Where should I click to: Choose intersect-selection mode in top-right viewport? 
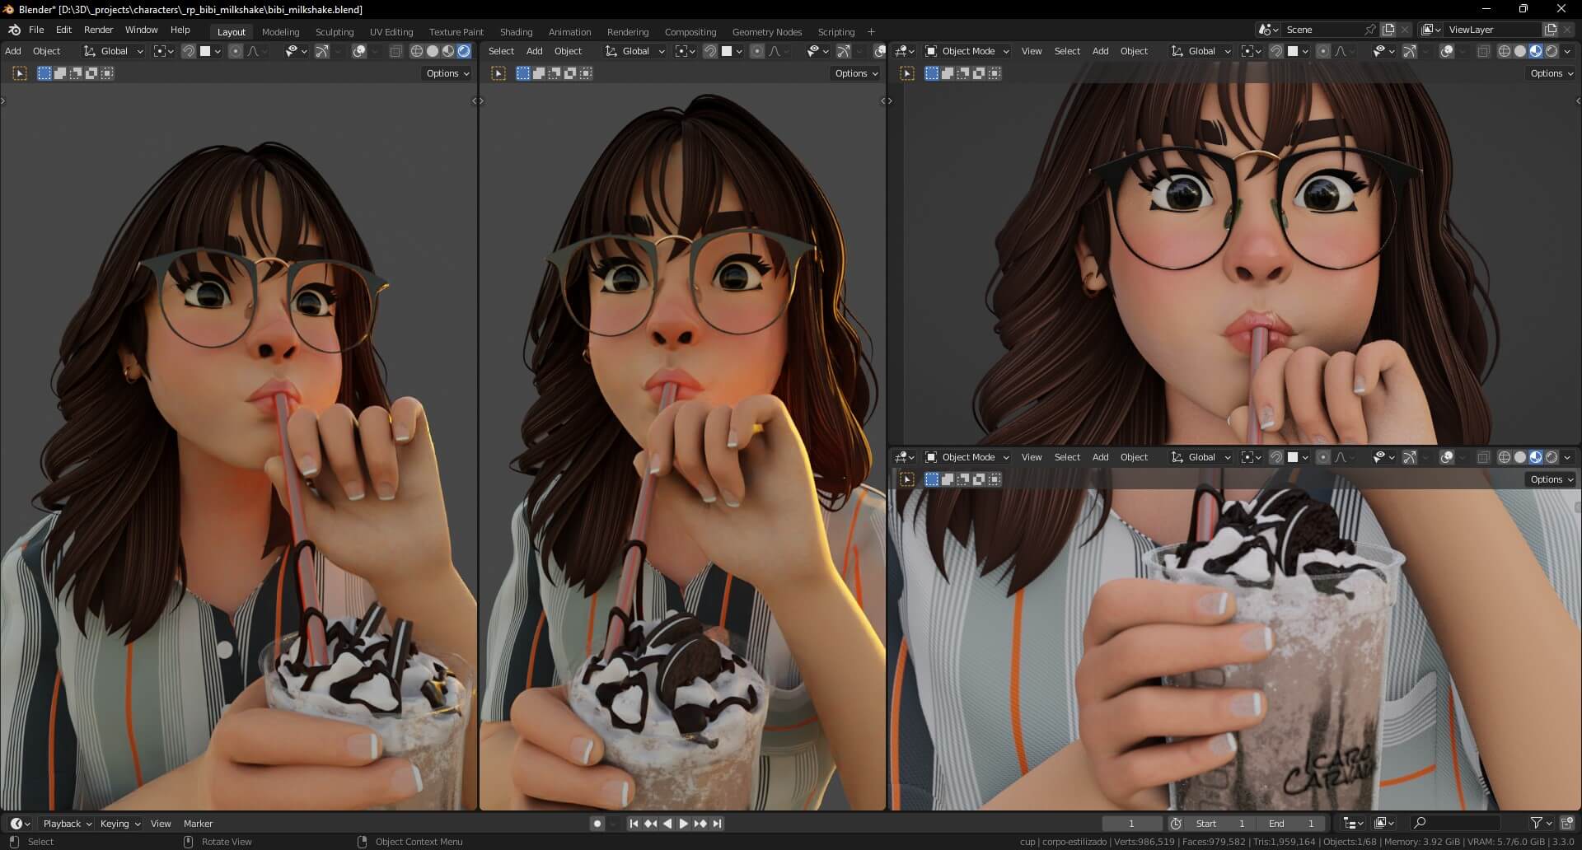(995, 73)
